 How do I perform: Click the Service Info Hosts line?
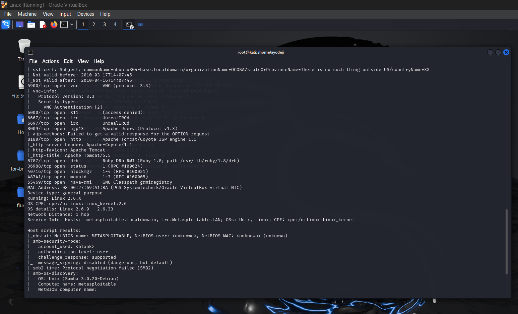(x=191, y=220)
